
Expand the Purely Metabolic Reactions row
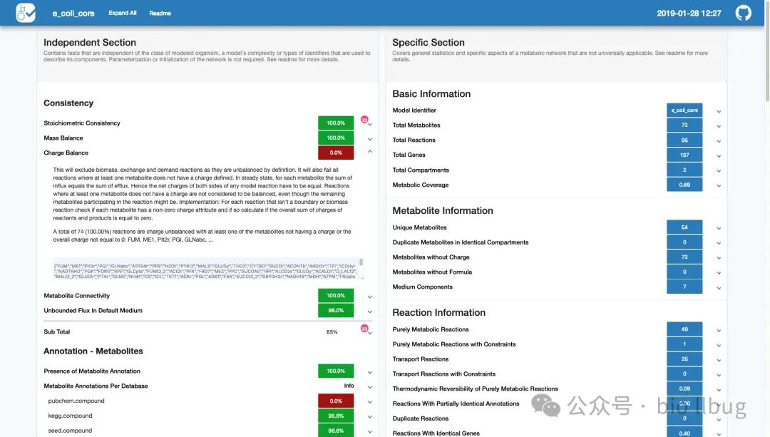[719, 331]
